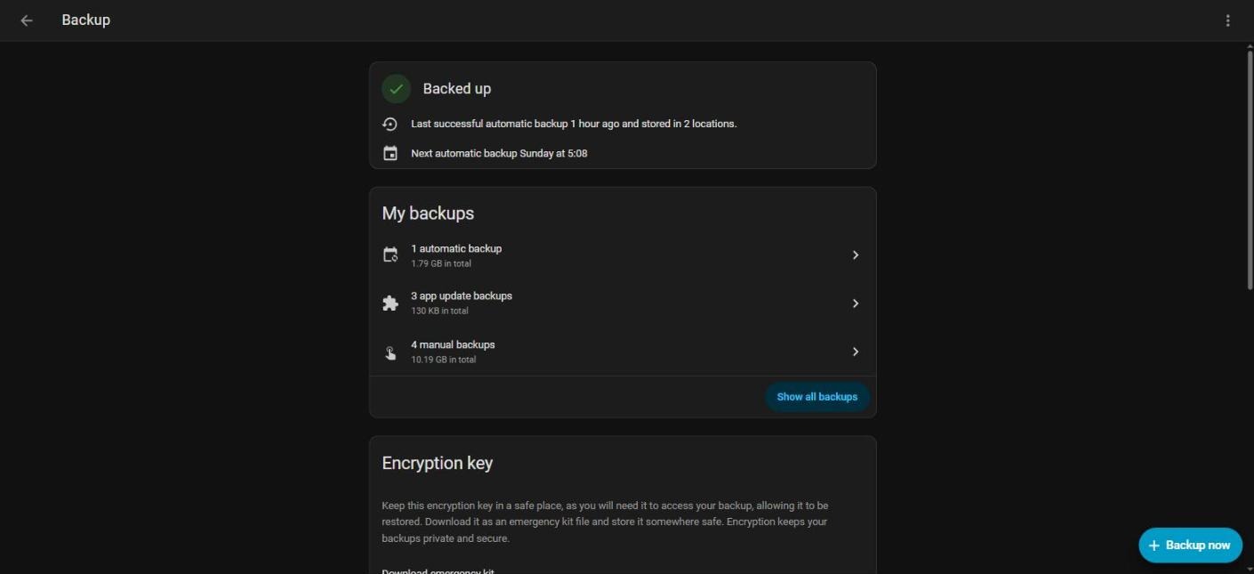Click the Encryption key heading

438,464
